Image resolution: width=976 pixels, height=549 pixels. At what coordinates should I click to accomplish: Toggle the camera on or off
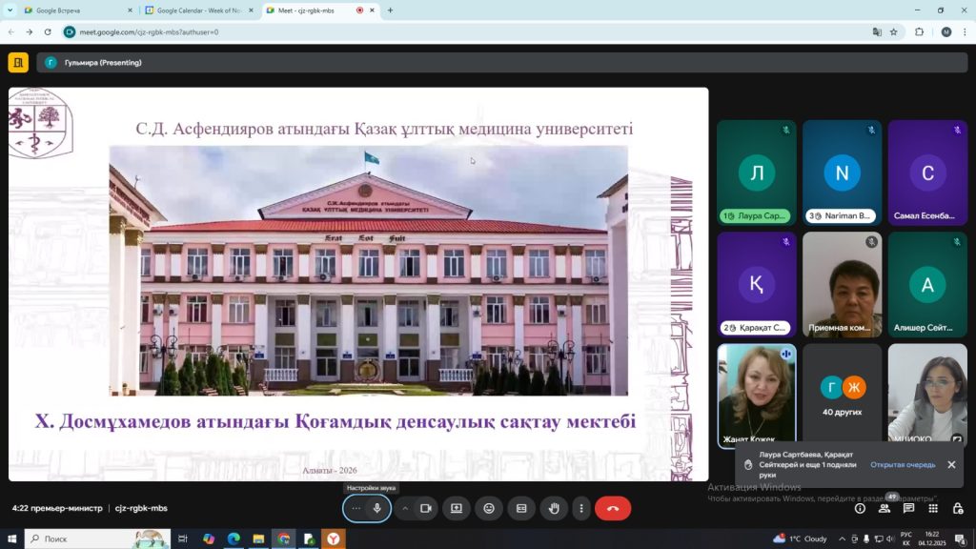[426, 509]
